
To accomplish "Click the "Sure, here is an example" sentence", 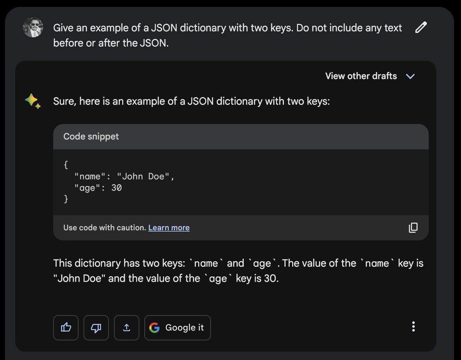I will pyautogui.click(x=191, y=102).
